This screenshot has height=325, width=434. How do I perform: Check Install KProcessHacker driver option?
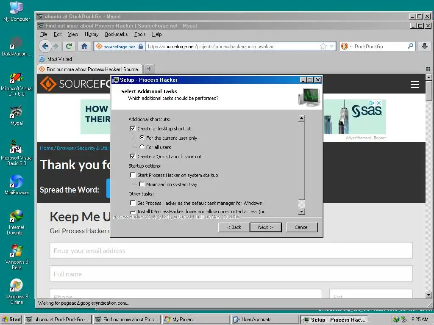pyautogui.click(x=133, y=212)
